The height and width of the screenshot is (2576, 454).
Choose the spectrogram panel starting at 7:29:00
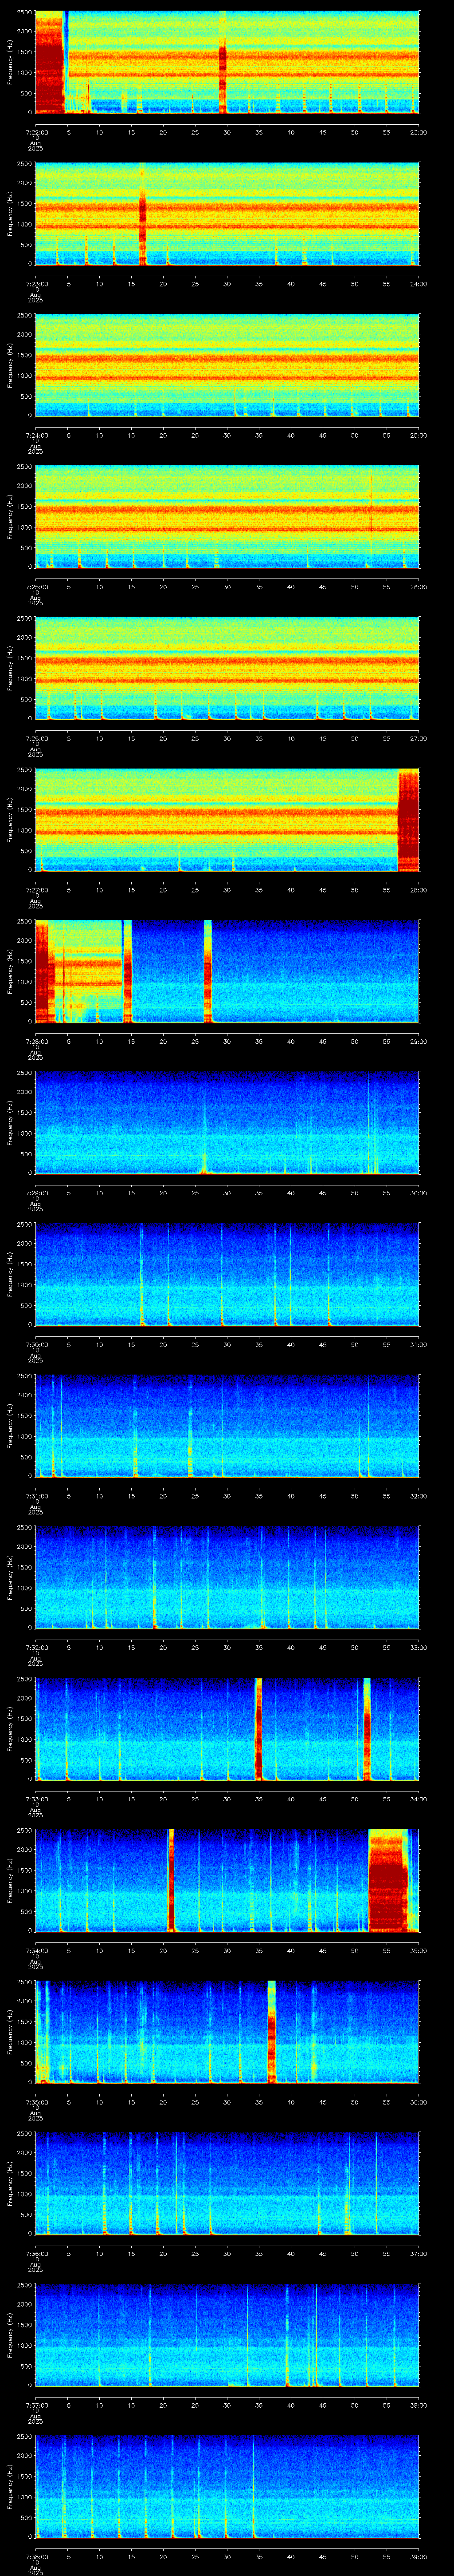click(x=227, y=1122)
